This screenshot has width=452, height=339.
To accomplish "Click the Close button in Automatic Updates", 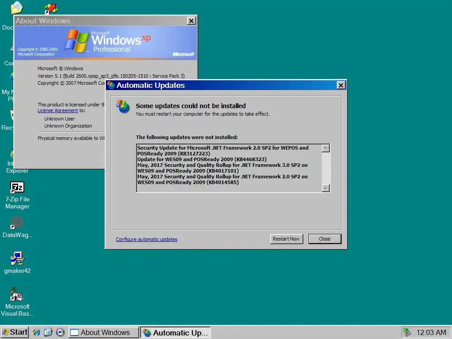I will tap(324, 239).
